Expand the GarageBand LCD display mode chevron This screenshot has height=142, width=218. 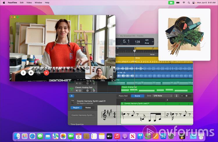point(153,42)
